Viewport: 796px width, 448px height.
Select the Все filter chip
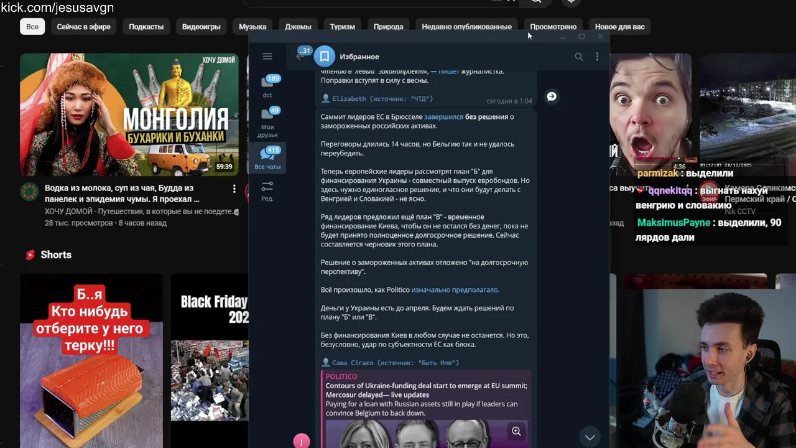(32, 27)
